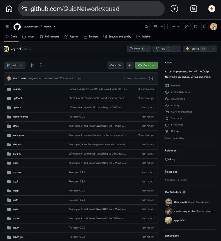
Task: Open the GitHub hamburger navigation menu
Action: coord(7,27)
